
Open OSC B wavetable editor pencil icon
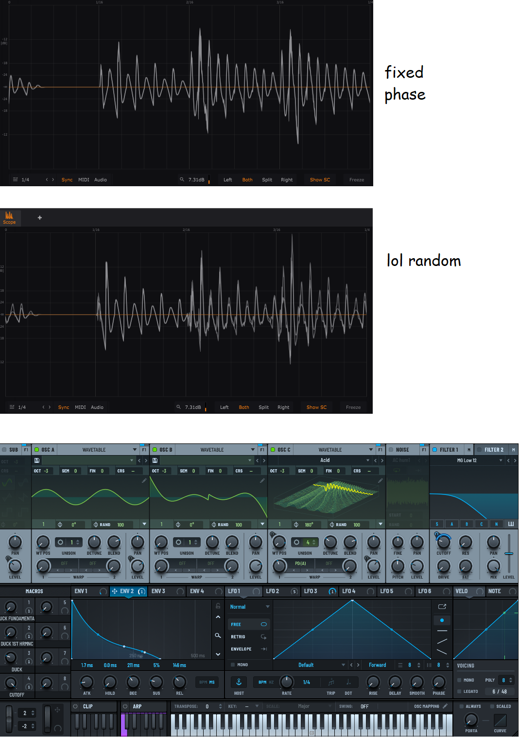262,480
